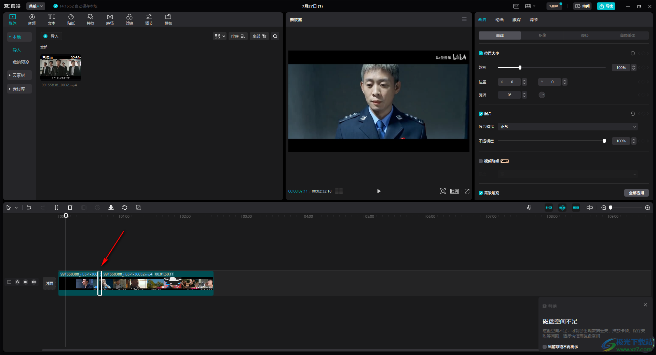This screenshot has height=355, width=656.
Task: Click the player focus/snapshot frame icon
Action: point(443,191)
